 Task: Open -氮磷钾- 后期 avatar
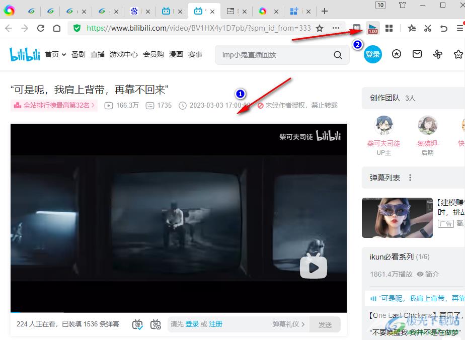(427, 125)
